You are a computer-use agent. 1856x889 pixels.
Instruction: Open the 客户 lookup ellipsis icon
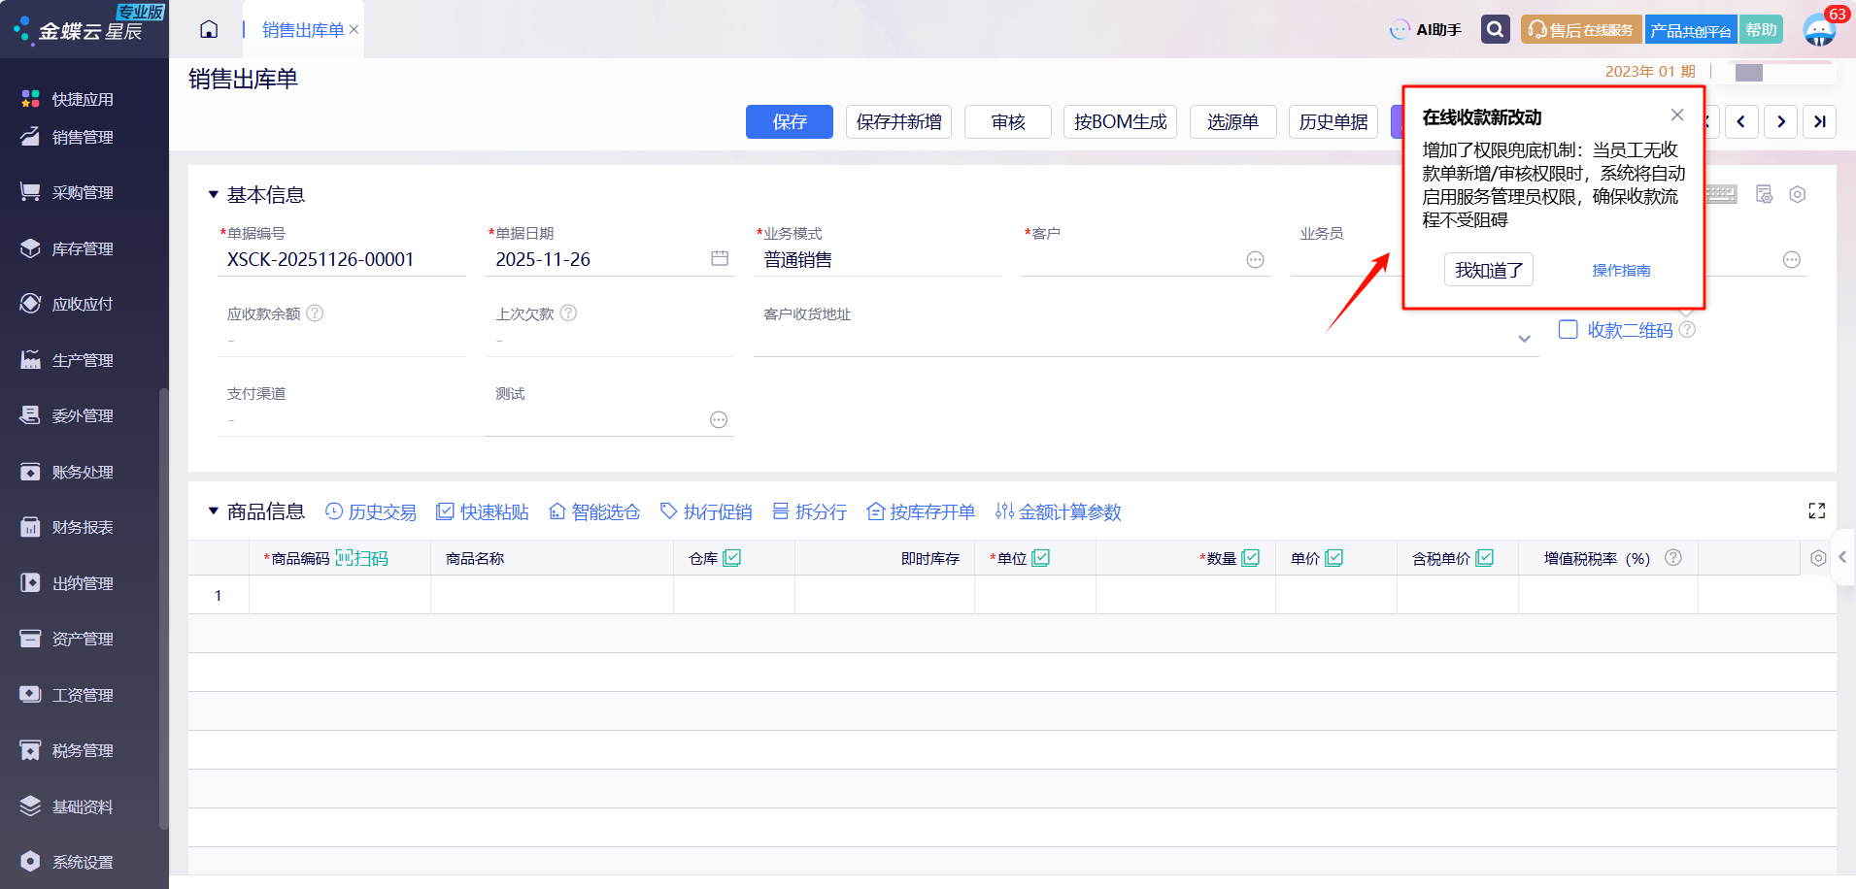1256,259
